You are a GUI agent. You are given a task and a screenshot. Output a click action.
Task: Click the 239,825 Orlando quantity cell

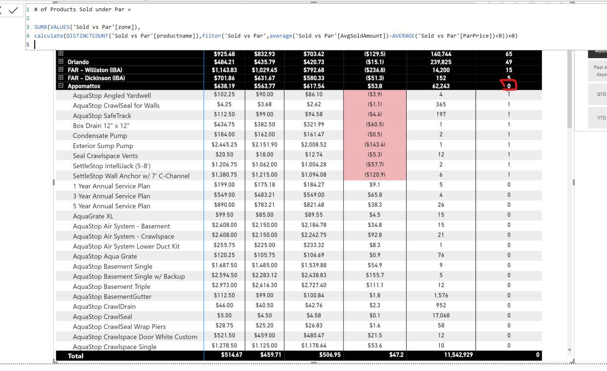(441, 62)
